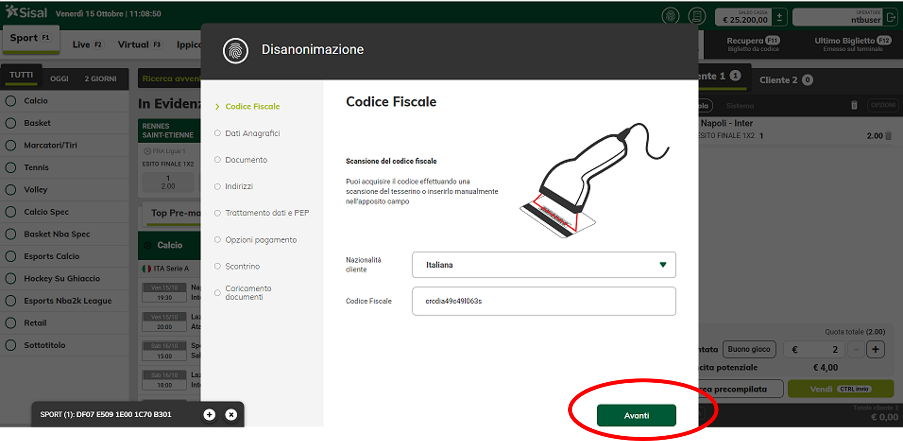The width and height of the screenshot is (903, 441).
Task: Select the Calcio Spec radio
Action: tap(11, 212)
